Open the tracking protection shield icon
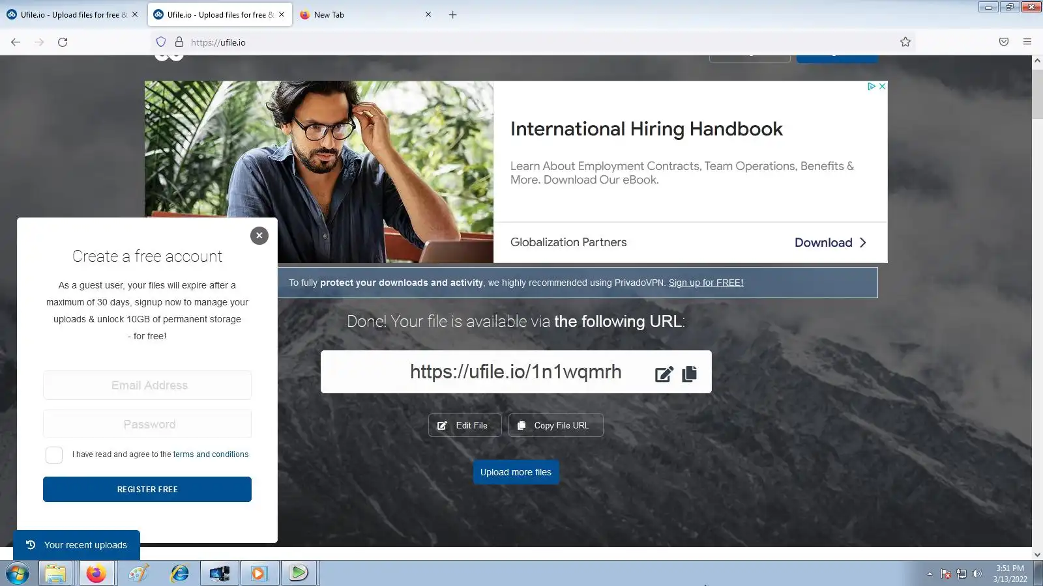The width and height of the screenshot is (1043, 586). coord(161,42)
